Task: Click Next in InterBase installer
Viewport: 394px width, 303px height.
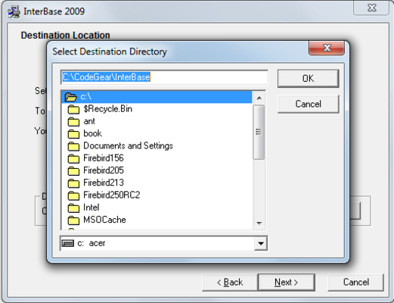Action: [287, 283]
